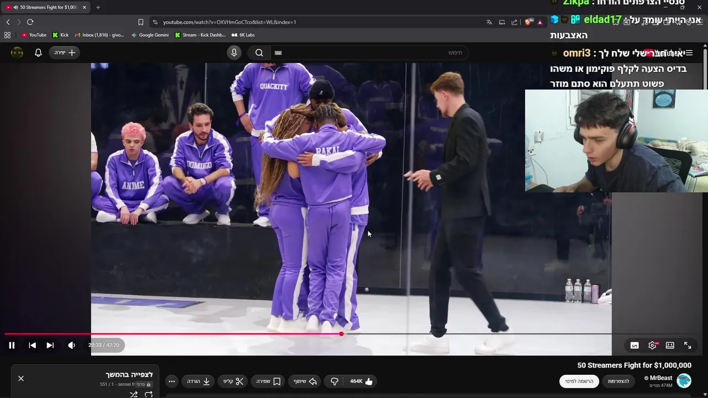Open Stream - Kick Dashboard bookmark
This screenshot has width=708, height=398.
(x=200, y=35)
